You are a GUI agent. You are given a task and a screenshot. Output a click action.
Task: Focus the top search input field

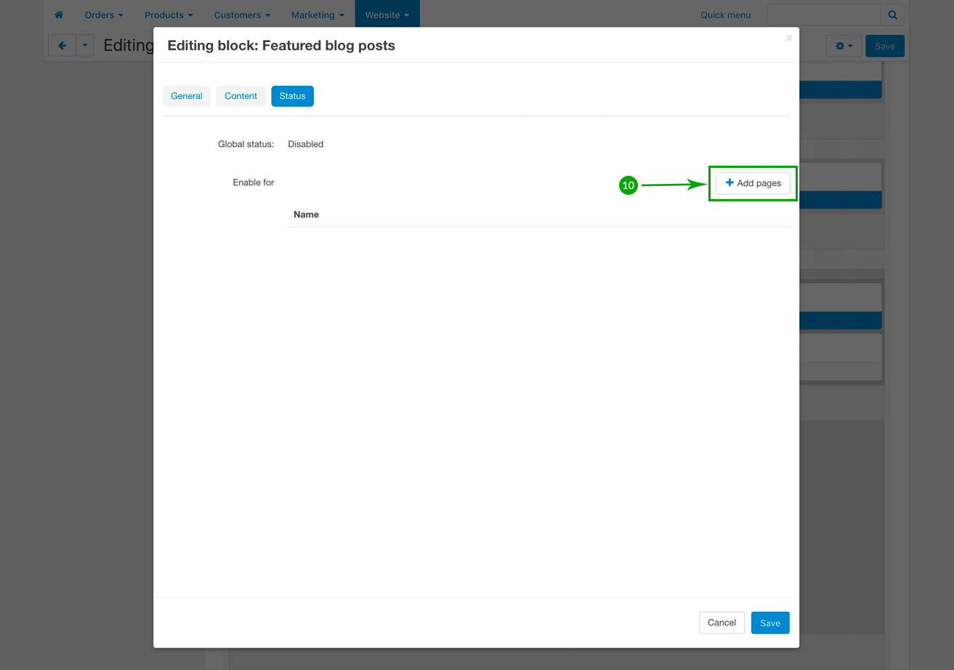pos(823,15)
